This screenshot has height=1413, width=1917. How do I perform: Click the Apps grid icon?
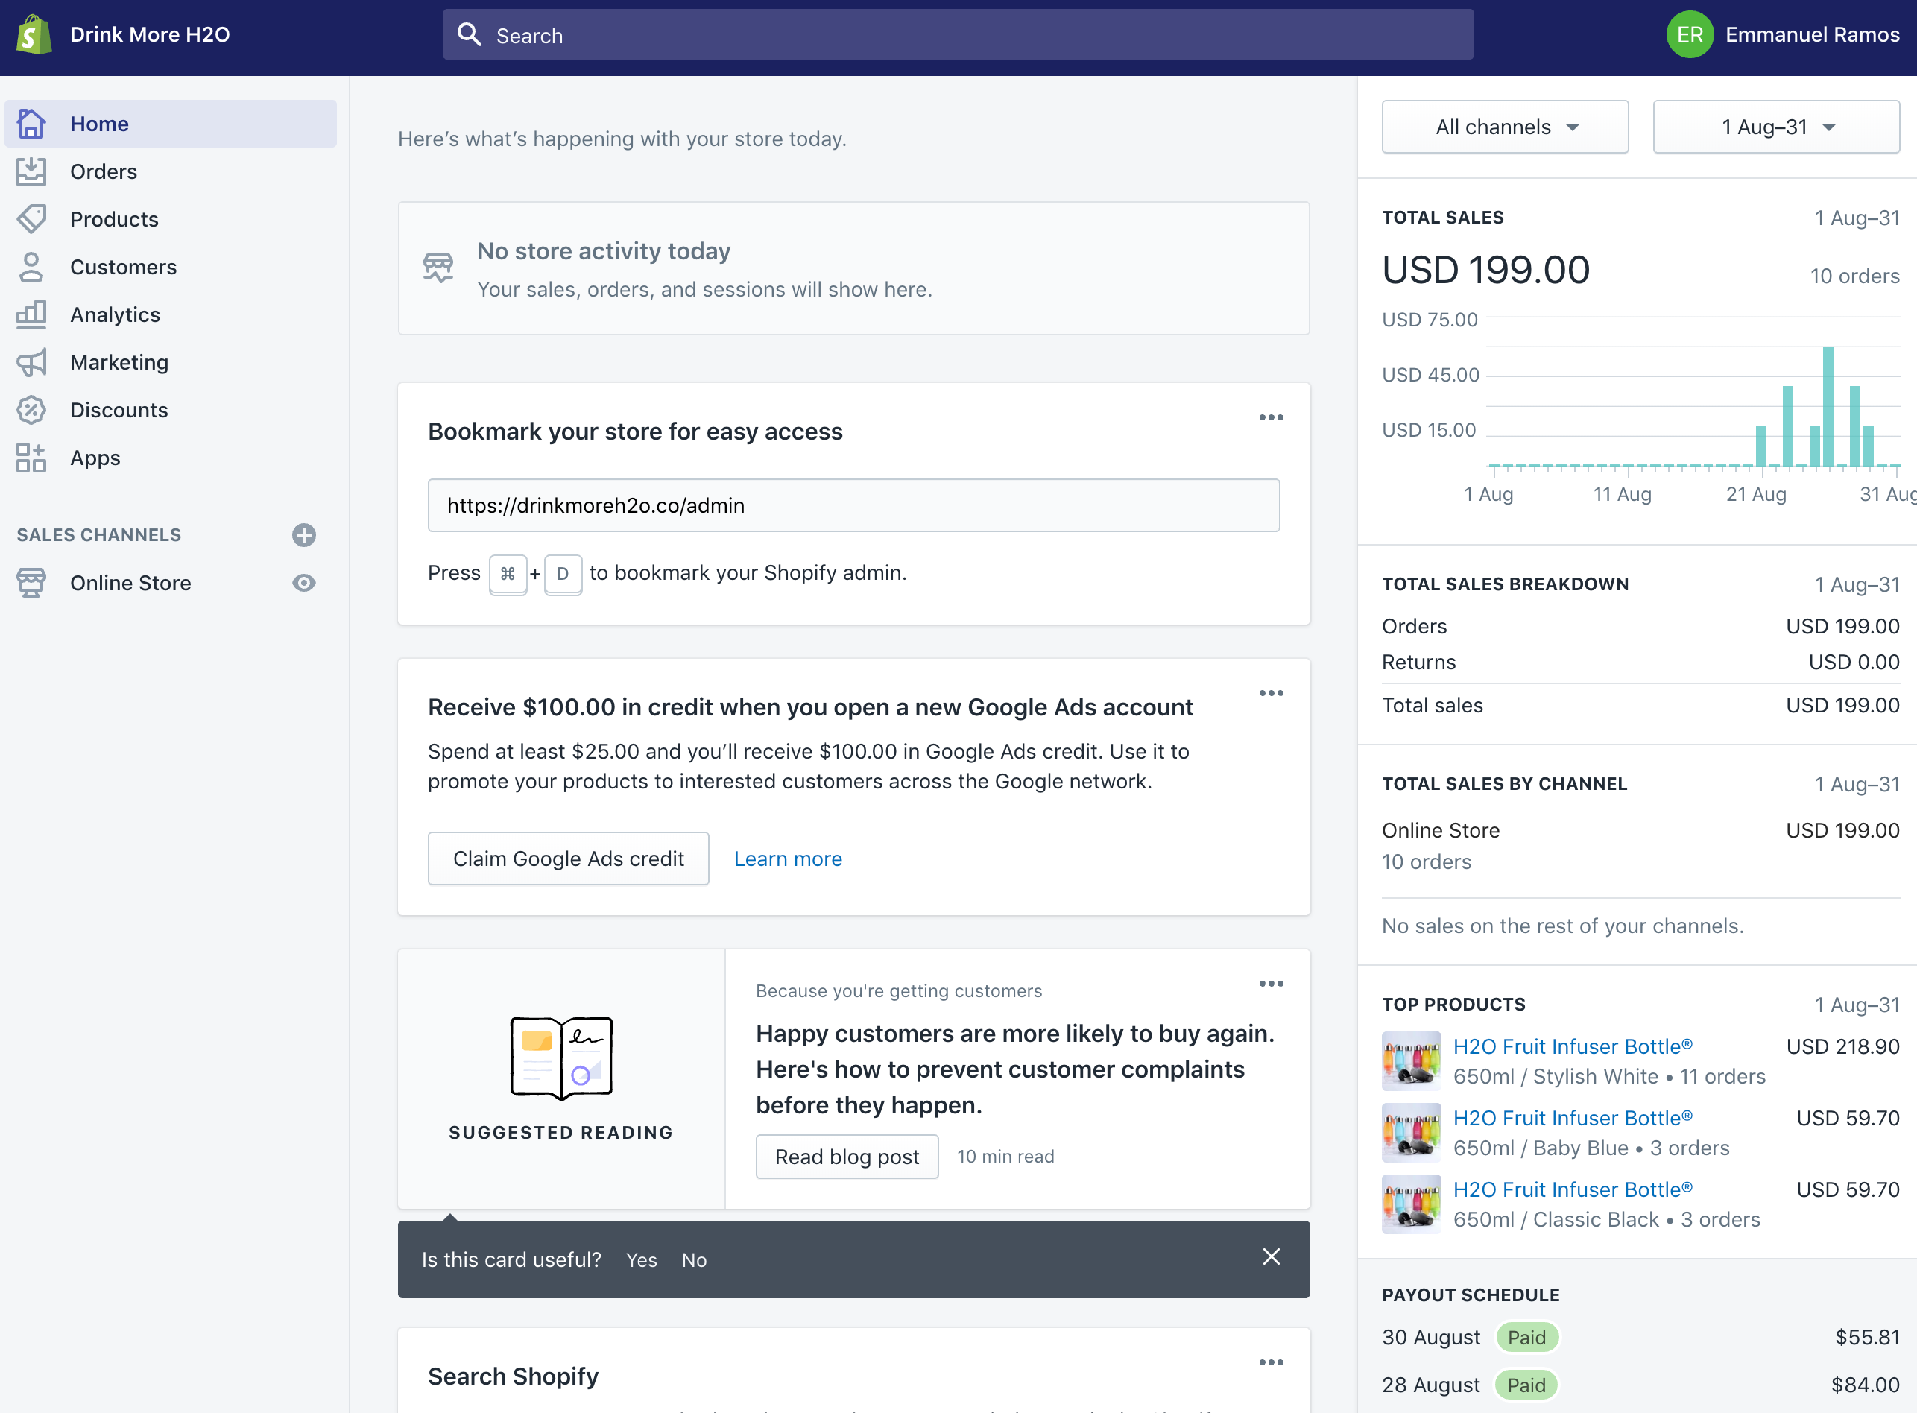(31, 458)
